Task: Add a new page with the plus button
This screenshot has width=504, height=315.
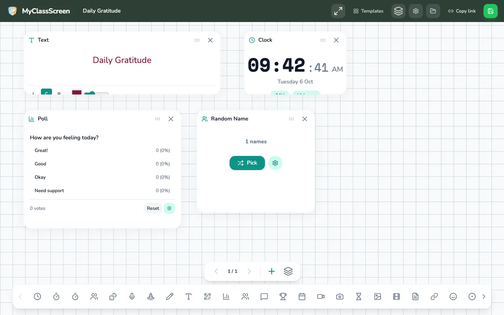Action: (x=271, y=271)
